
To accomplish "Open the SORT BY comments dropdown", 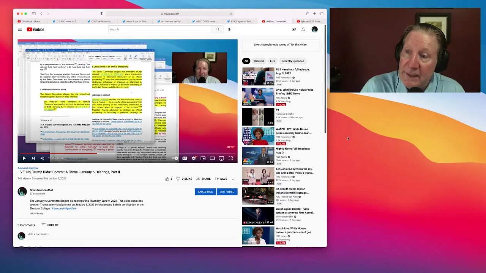I will coord(50,225).
